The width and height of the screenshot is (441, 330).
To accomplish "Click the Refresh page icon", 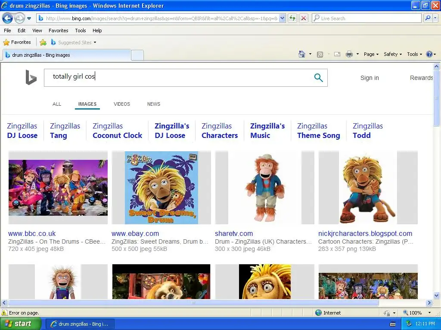I will (x=292, y=18).
